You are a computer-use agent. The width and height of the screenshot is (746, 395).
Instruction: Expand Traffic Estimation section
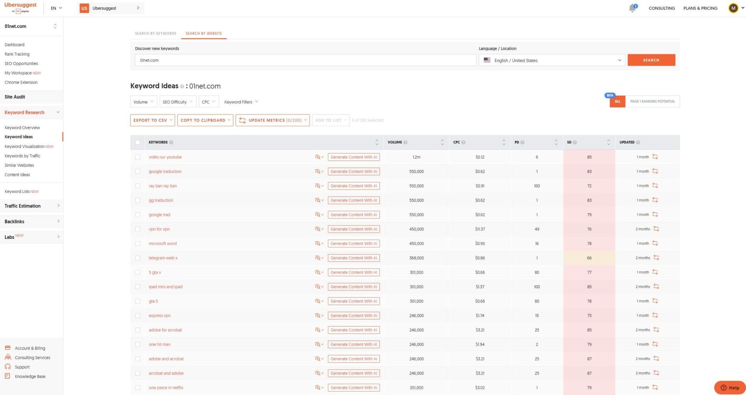[x=31, y=206]
